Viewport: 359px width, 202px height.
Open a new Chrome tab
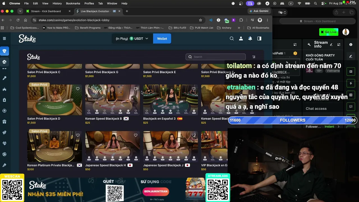point(127,11)
